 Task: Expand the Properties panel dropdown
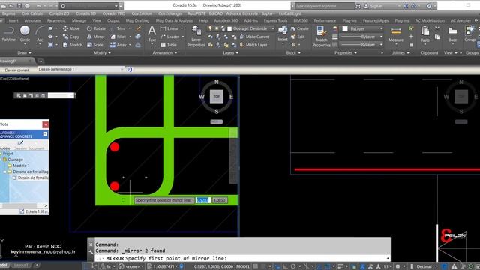point(345,53)
